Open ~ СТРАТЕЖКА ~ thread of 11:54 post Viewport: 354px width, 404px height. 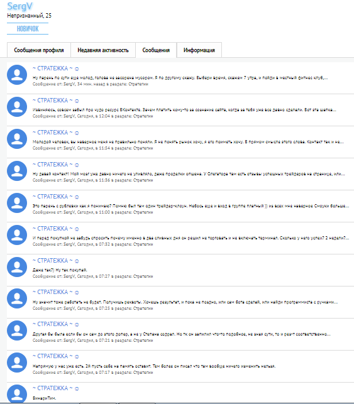(x=53, y=133)
